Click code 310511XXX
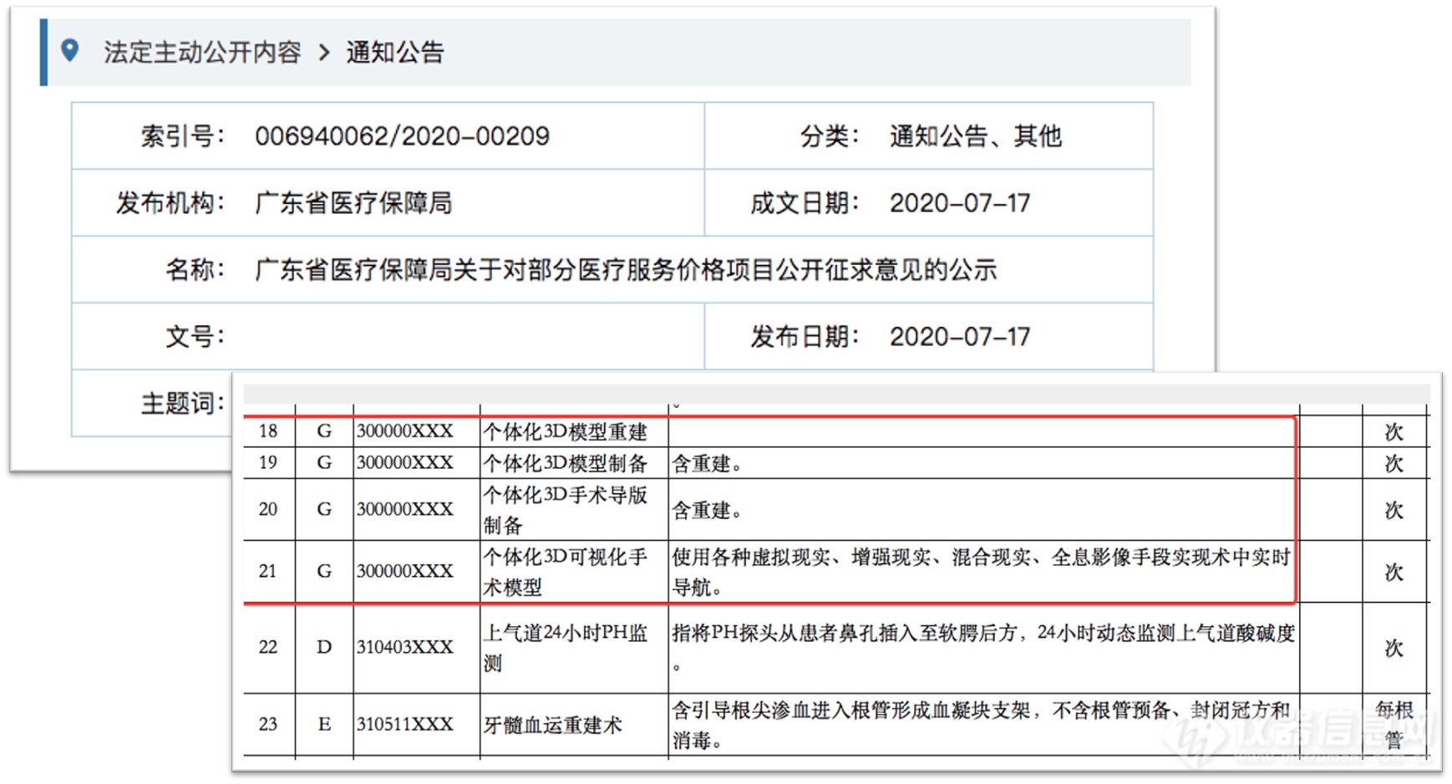The image size is (1452, 784). (405, 724)
